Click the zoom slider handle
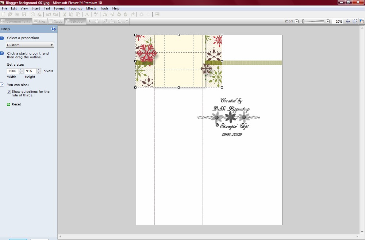Image resolution: width=365 pixels, height=240 pixels. click(x=303, y=22)
